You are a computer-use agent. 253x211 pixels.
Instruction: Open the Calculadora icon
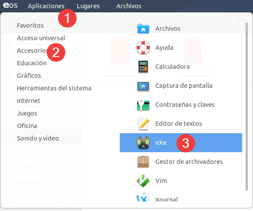coord(143,67)
